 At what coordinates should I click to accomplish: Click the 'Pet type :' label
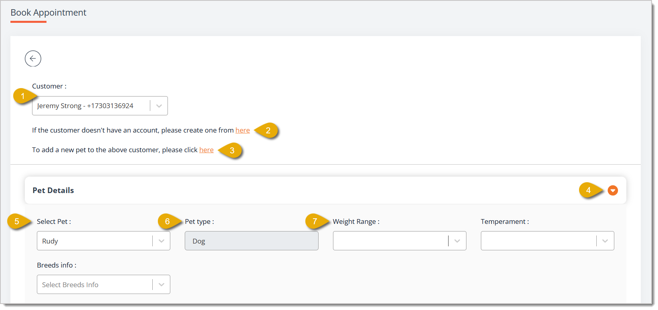pyautogui.click(x=200, y=221)
